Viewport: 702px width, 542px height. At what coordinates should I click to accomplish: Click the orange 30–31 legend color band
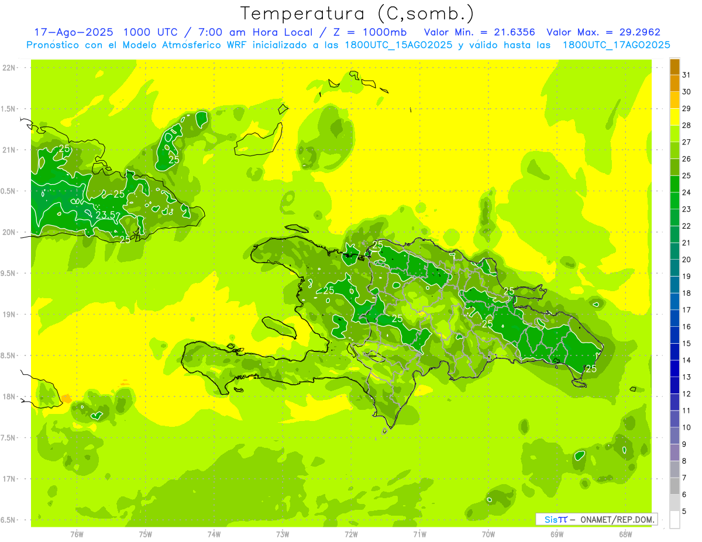tap(675, 84)
